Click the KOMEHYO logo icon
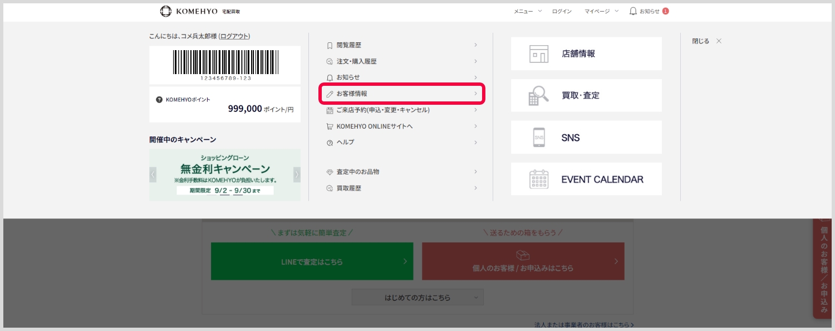The height and width of the screenshot is (331, 835). pos(166,11)
